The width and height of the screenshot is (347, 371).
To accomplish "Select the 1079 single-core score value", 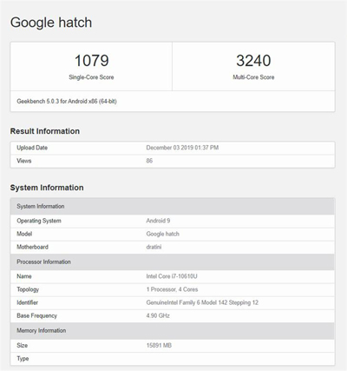I will click(x=92, y=61).
